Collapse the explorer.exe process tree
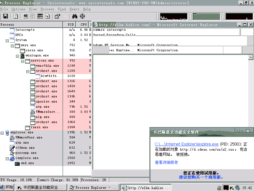Viewport: 254px width, 191px height. tap(2, 132)
